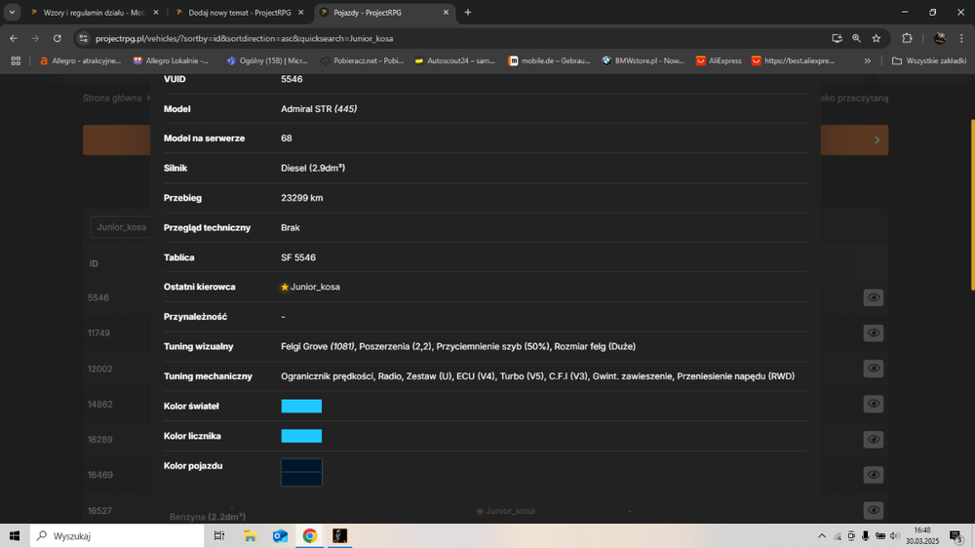
Task: Switch to Dodaj nowy temat tab
Action: pos(240,13)
